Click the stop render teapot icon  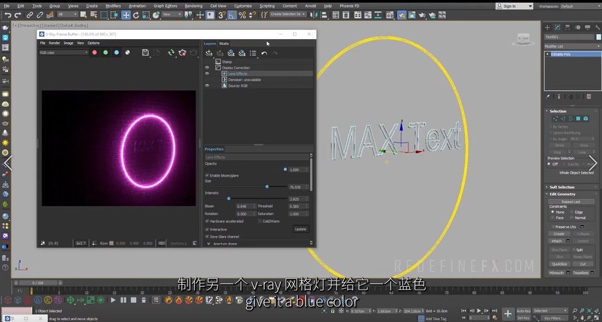pos(182,53)
